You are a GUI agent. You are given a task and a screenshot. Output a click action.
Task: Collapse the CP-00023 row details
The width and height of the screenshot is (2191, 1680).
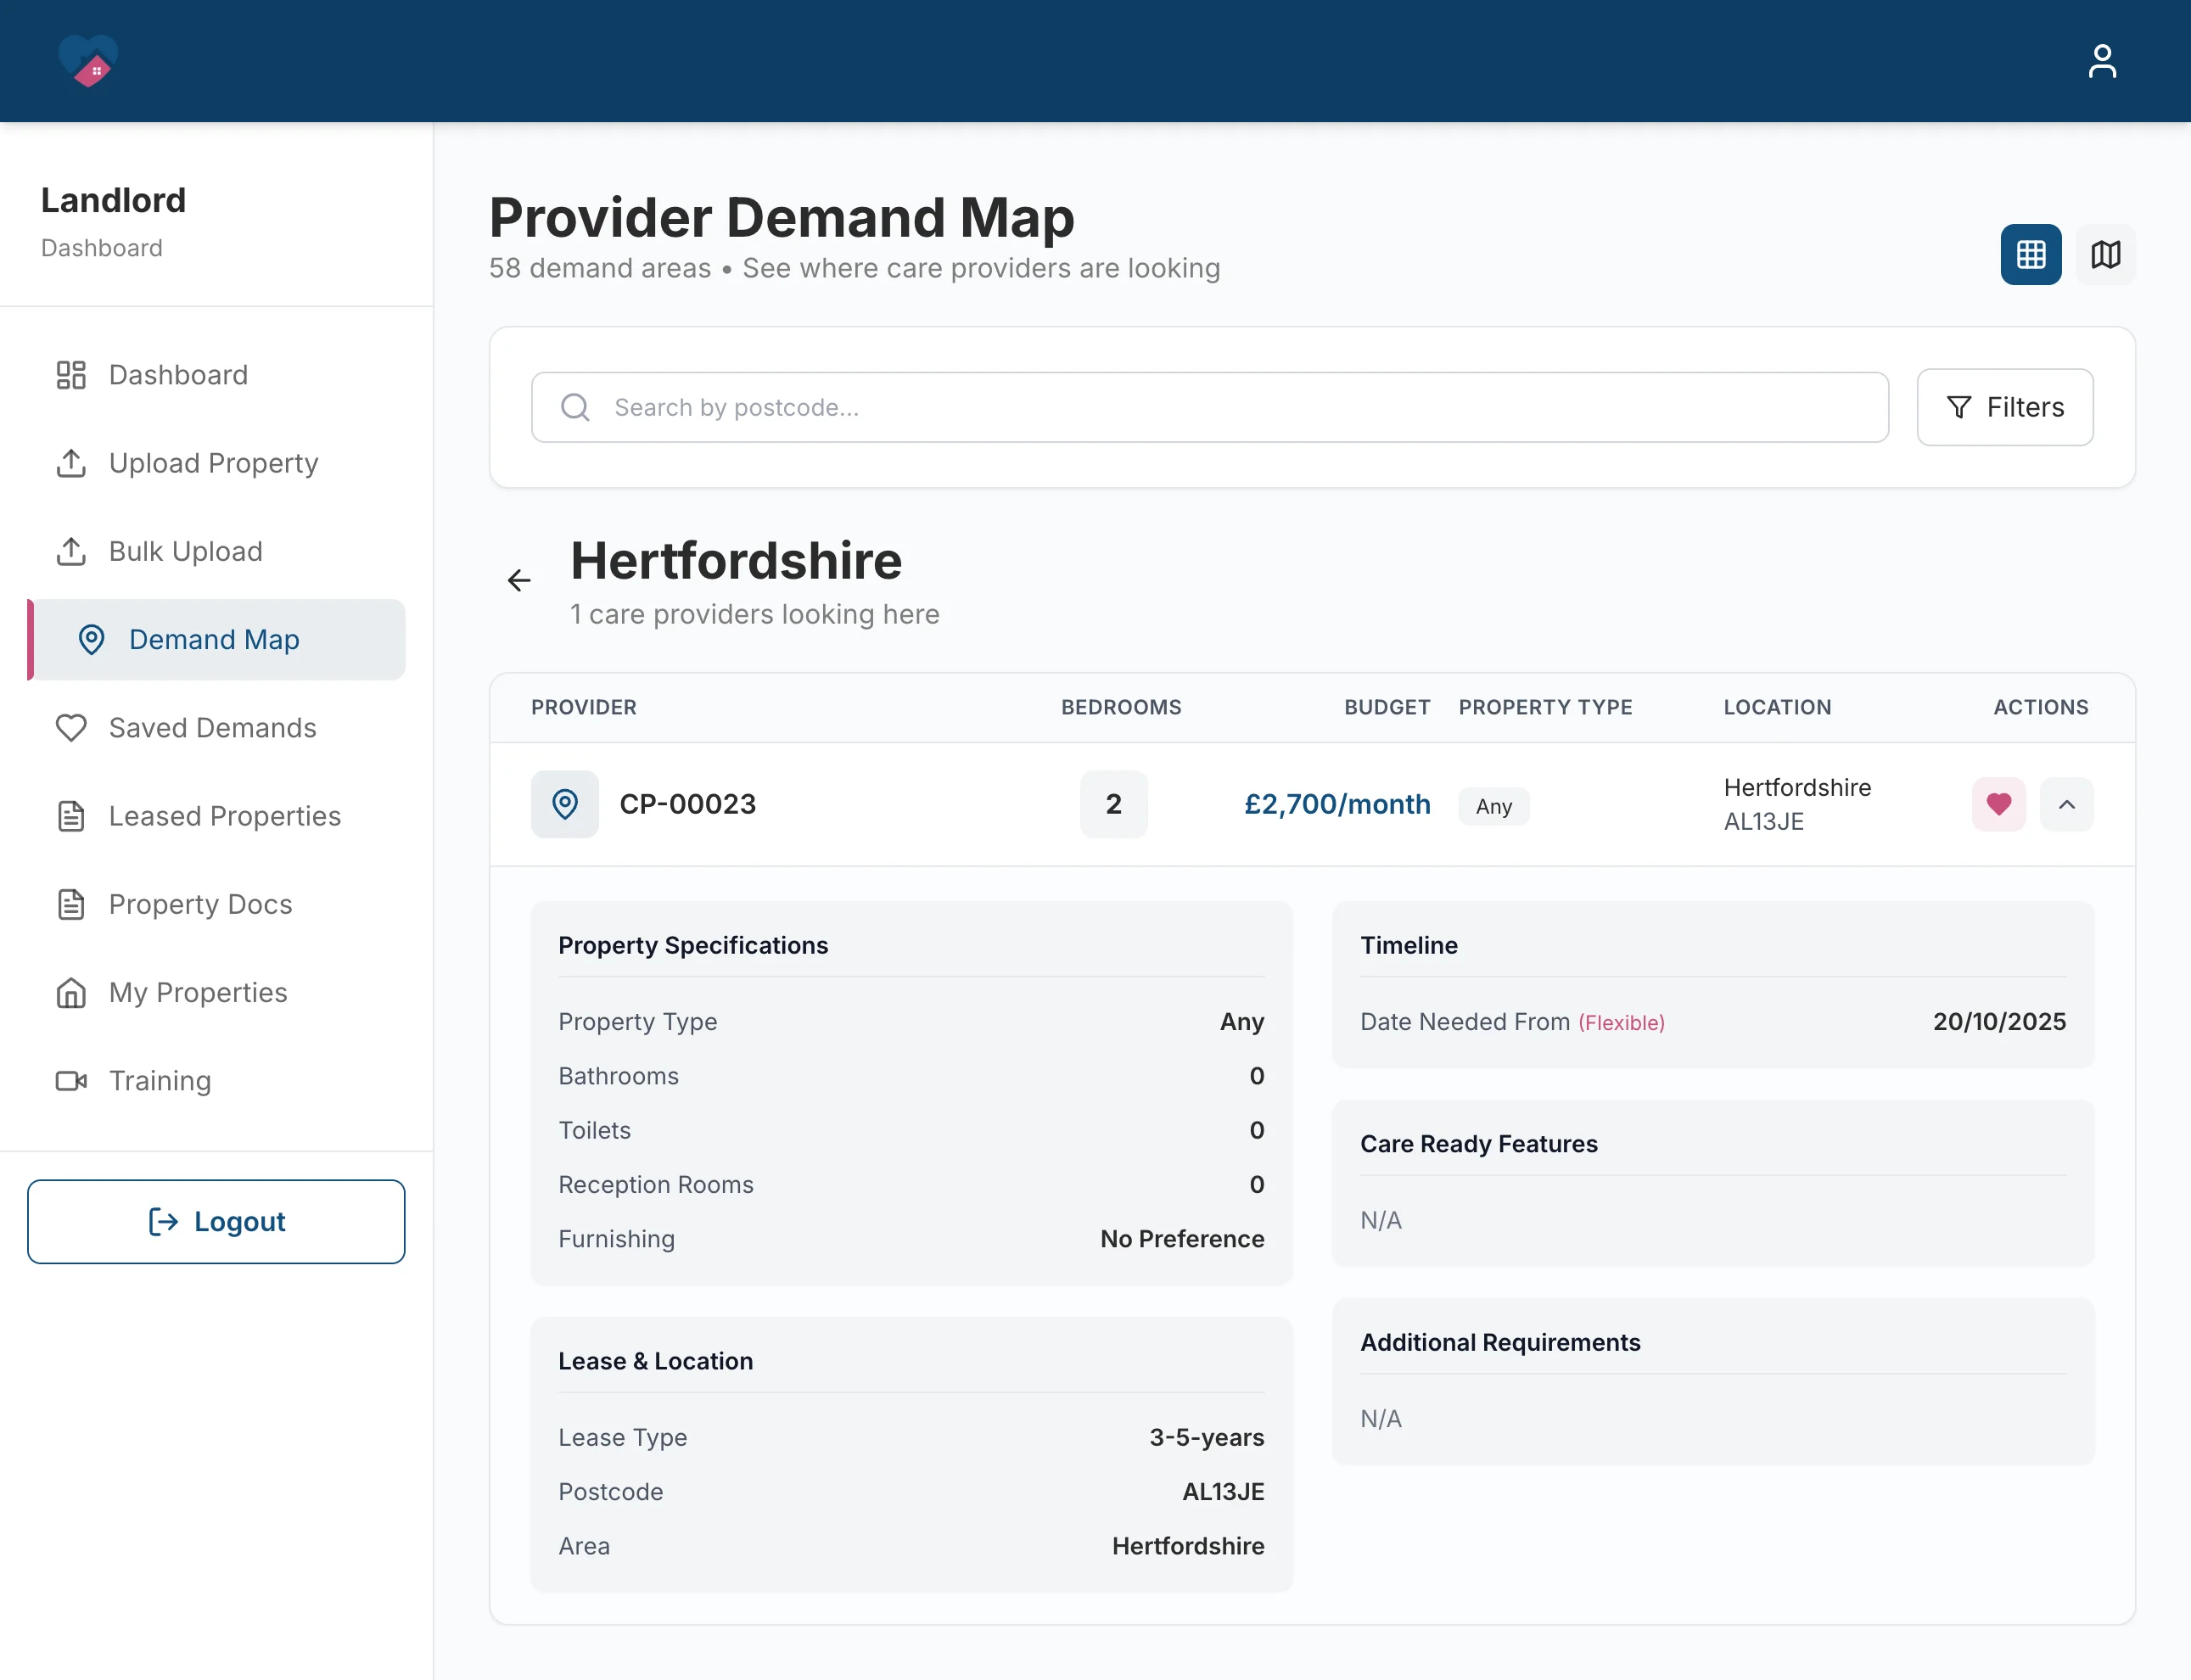point(2066,804)
